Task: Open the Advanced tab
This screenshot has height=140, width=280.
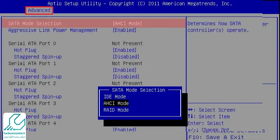Action: coord(39,10)
